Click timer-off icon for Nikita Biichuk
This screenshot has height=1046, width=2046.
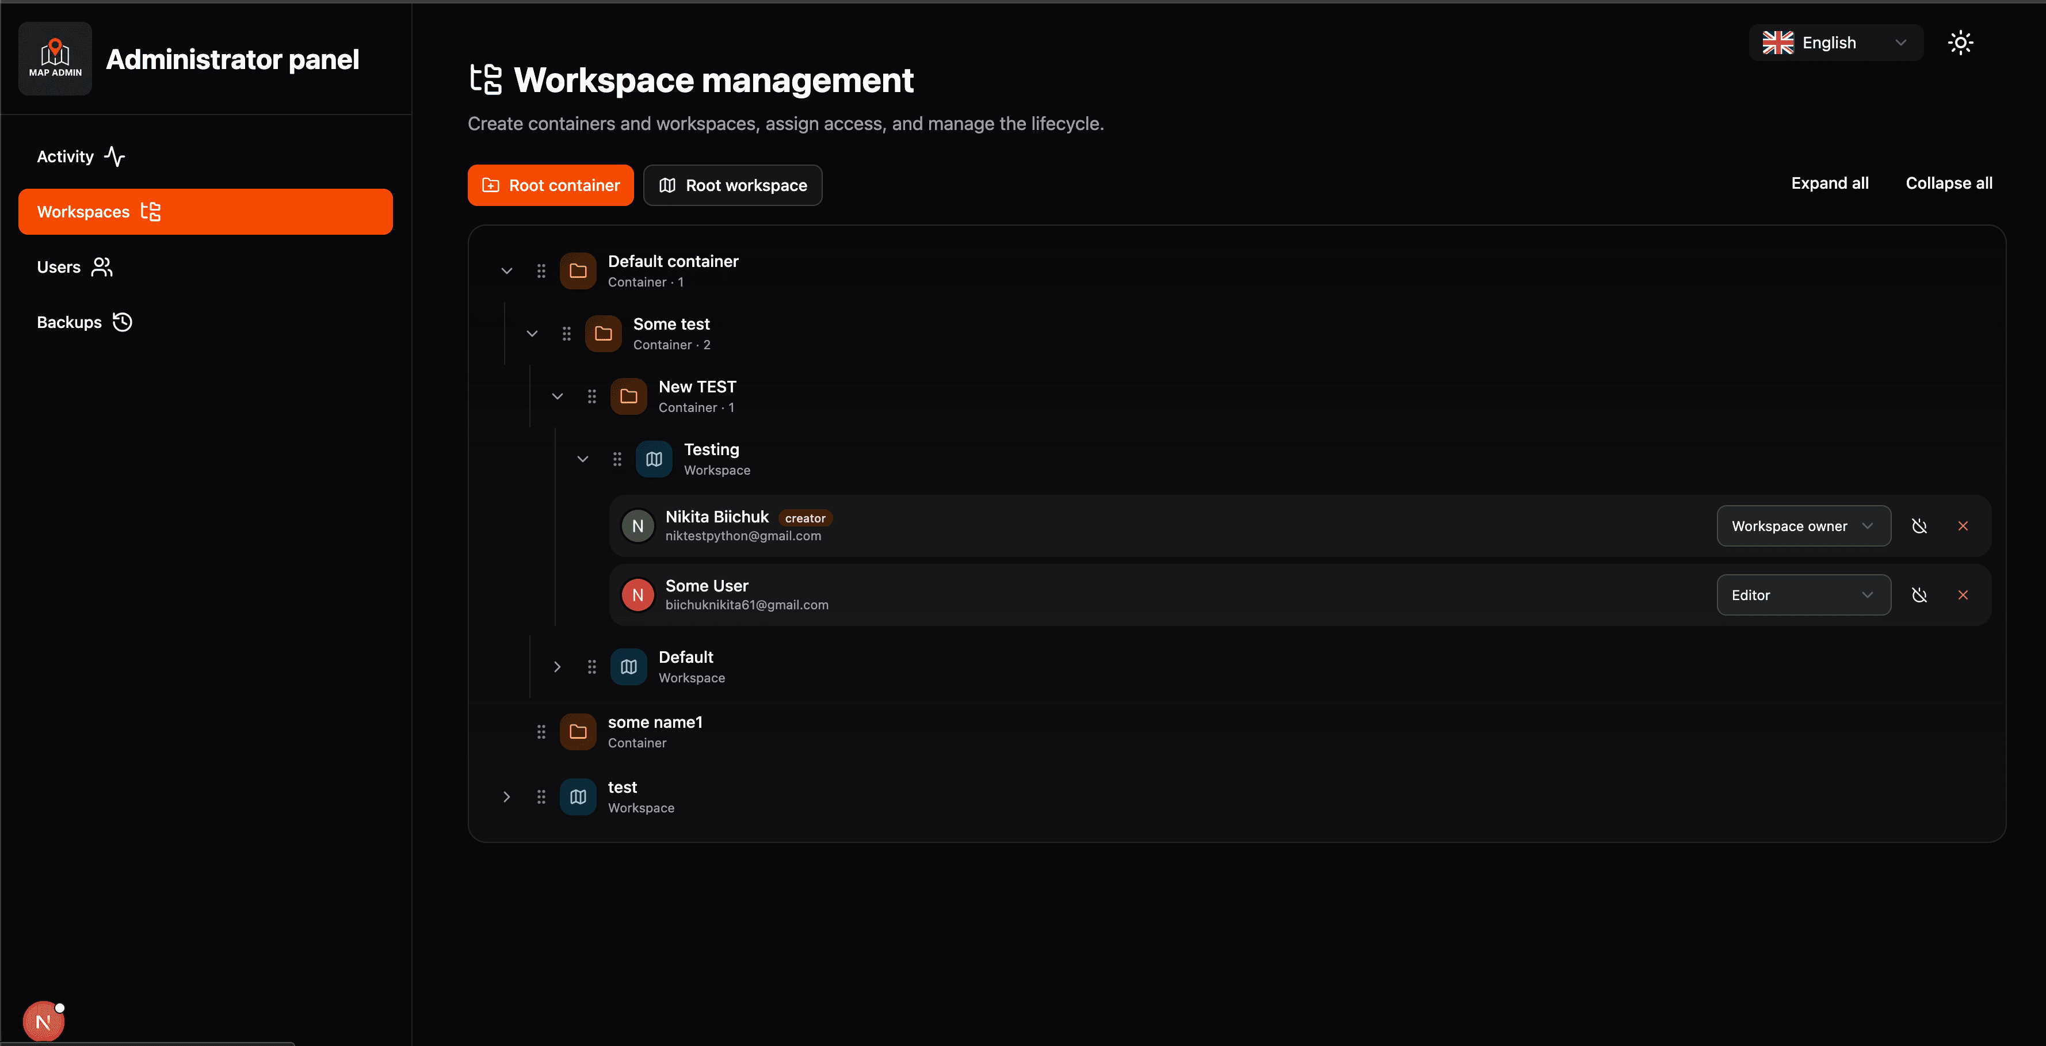pos(1920,526)
